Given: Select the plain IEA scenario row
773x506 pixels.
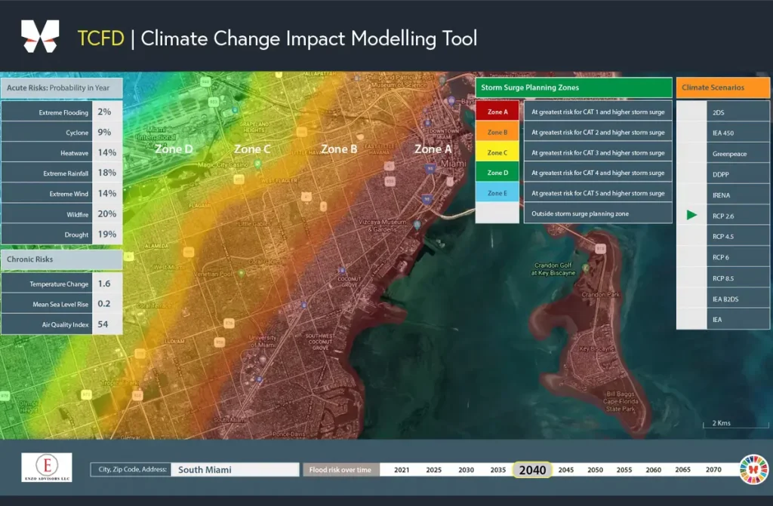Looking at the screenshot, I should pos(738,320).
